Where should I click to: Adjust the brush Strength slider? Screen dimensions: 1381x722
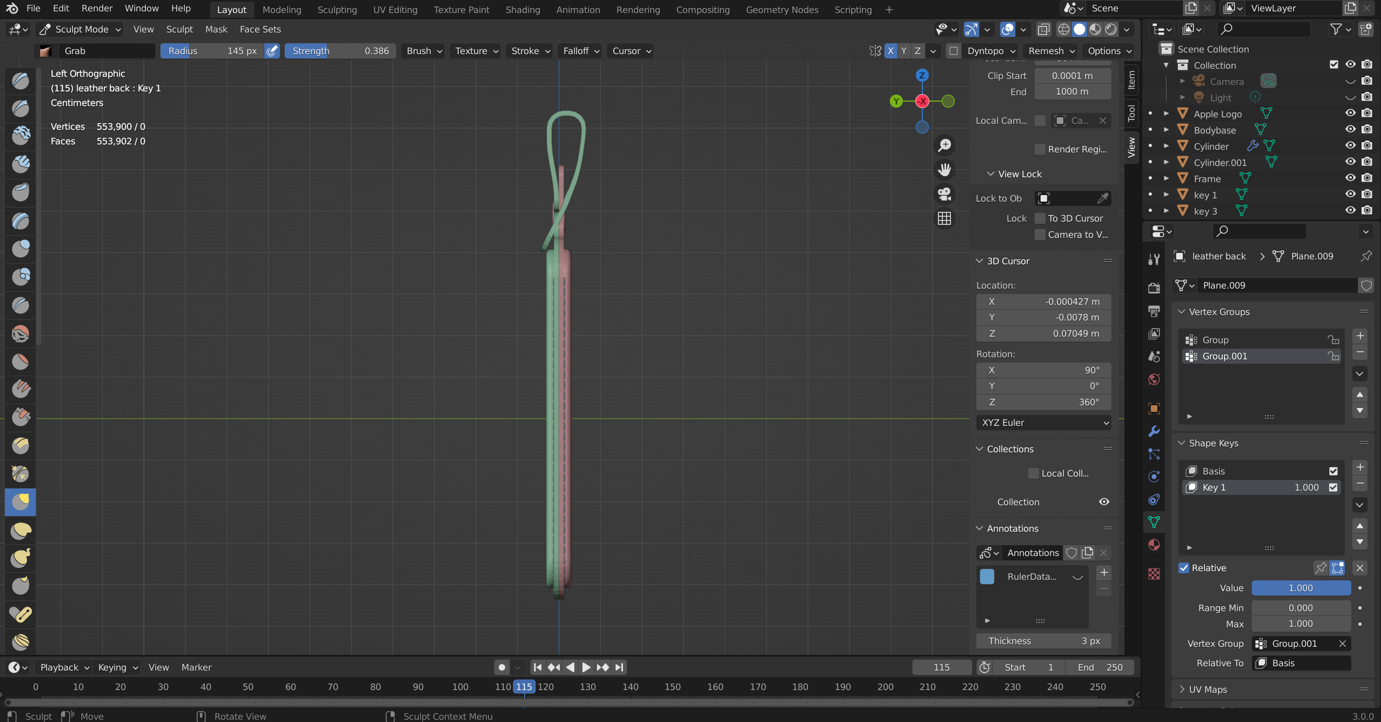pyautogui.click(x=340, y=51)
